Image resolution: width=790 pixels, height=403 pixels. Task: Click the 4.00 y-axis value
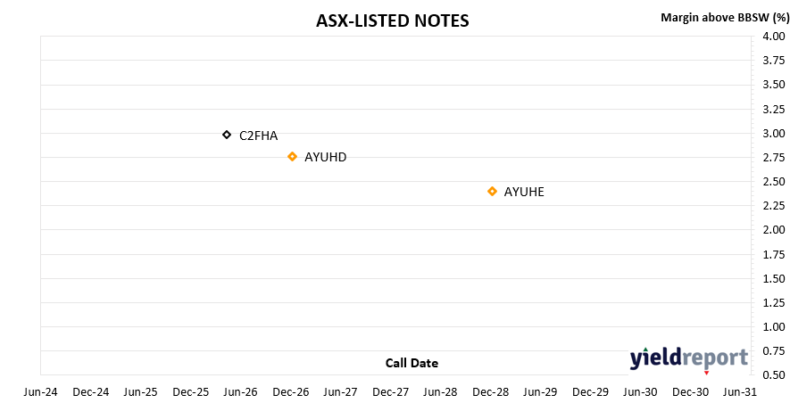(x=775, y=37)
